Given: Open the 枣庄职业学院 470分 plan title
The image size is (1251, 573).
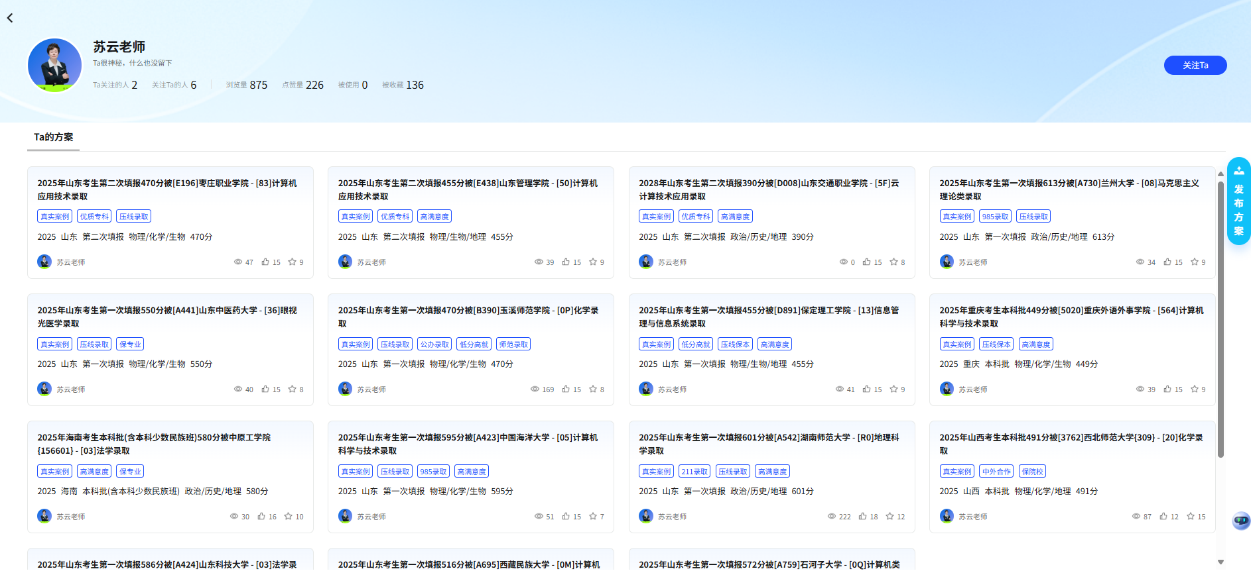Looking at the screenshot, I should pyautogui.click(x=167, y=189).
